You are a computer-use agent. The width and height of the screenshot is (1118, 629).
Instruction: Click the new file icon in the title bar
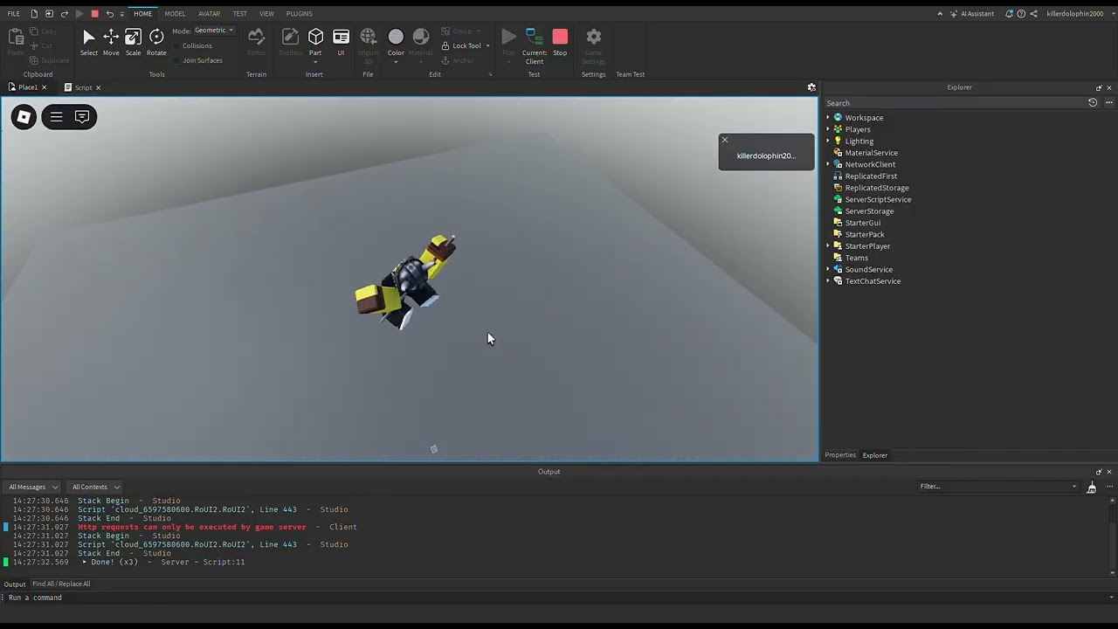(x=34, y=14)
